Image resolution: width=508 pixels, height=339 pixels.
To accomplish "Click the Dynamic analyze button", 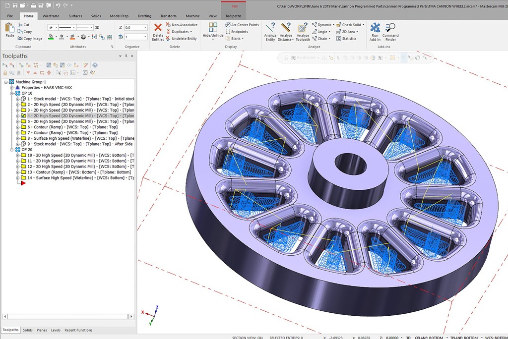I will coord(323,25).
